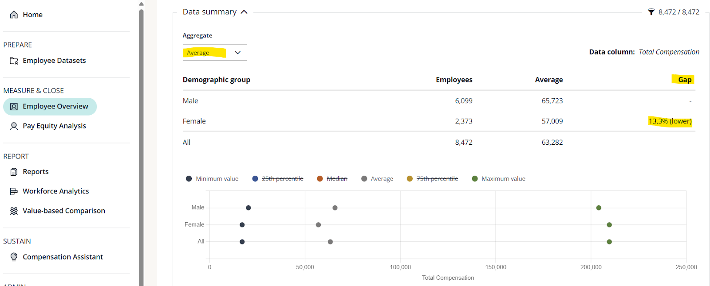Click the Employee Datasets folder icon
710x286 pixels.
14,61
